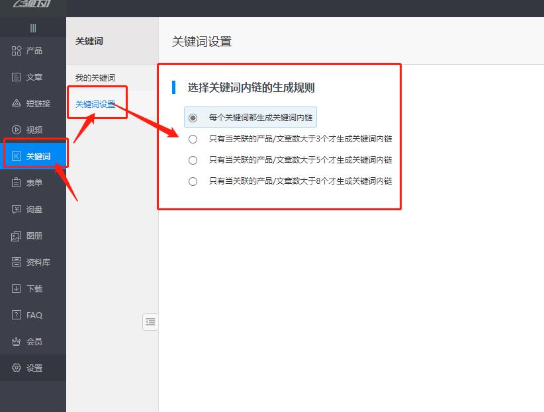544x412 pixels.
Task: Click the 下载 download icon
Action: click(17, 289)
